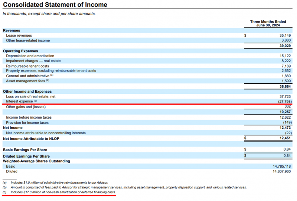Select the Loss on sale of real estate label
The width and height of the screenshot is (297, 201).
tap(30, 96)
